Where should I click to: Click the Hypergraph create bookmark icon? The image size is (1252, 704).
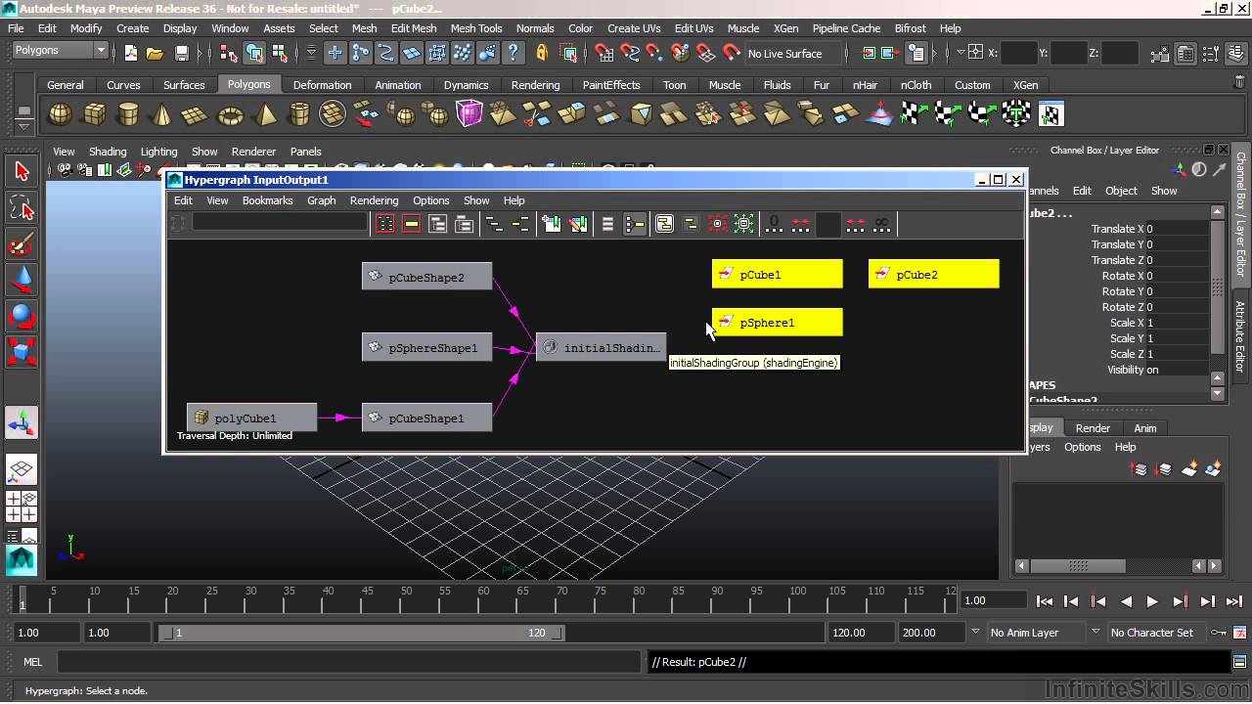[551, 224]
